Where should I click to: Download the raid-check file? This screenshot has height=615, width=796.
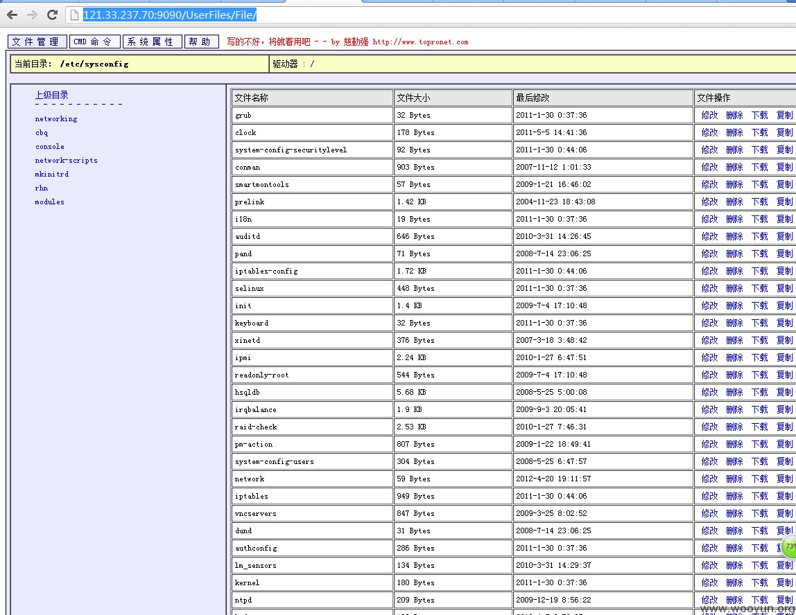(760, 427)
